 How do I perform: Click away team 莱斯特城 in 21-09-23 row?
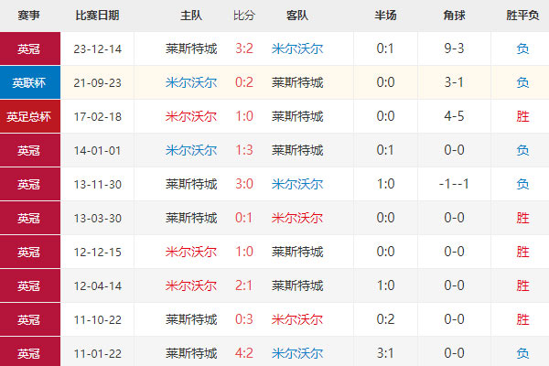296,82
